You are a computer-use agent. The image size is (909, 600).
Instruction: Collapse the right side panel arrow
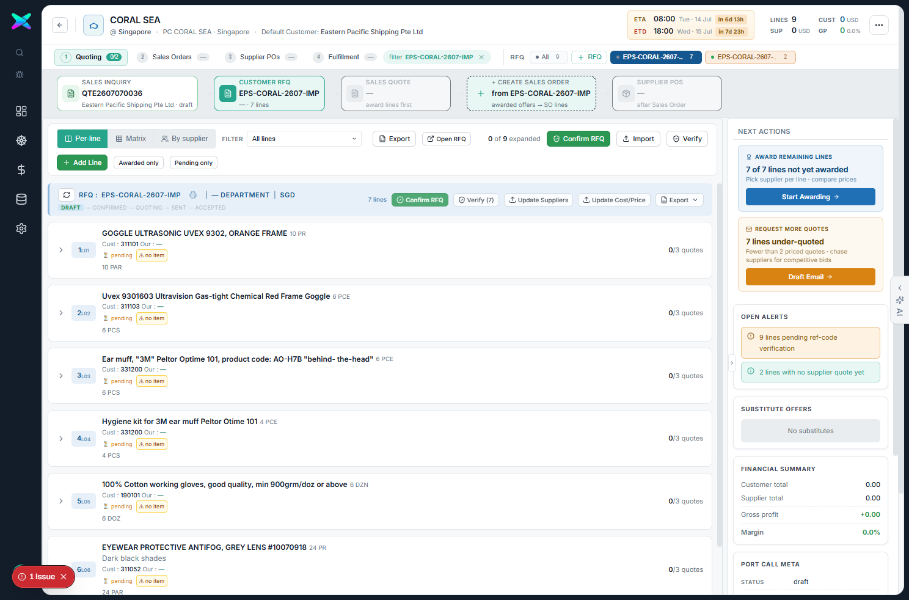pos(732,363)
